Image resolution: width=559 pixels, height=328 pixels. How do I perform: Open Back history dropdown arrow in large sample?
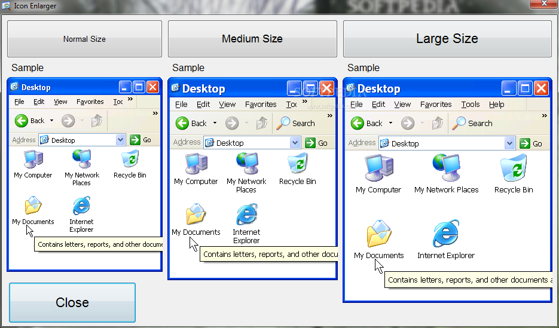[x=390, y=123]
